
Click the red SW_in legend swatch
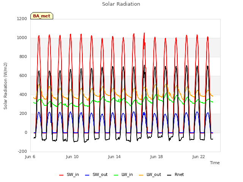point(62,175)
